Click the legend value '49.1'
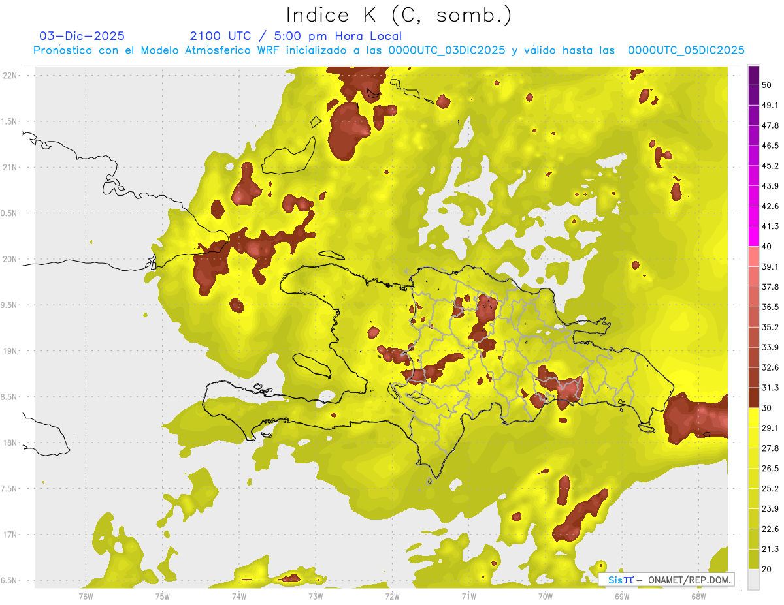Image resolution: width=784 pixels, height=605 pixels. click(x=770, y=105)
